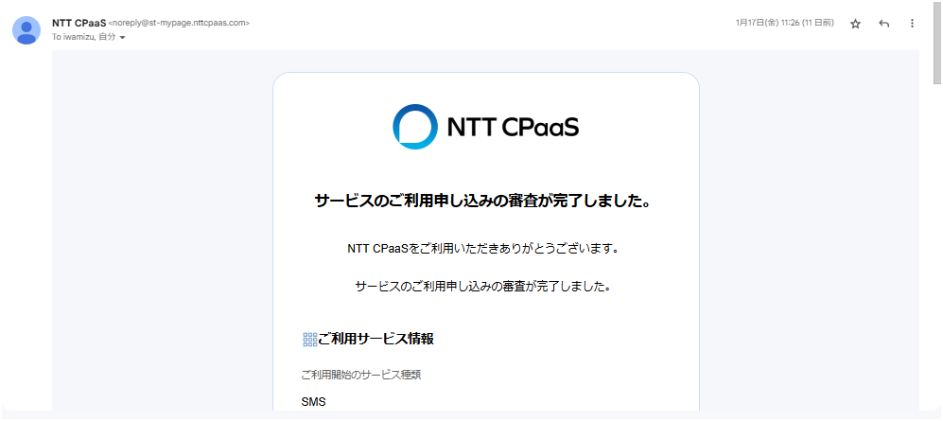Click the label ご利用開始のサービス種類
Image resolution: width=943 pixels, height=421 pixels.
point(361,375)
